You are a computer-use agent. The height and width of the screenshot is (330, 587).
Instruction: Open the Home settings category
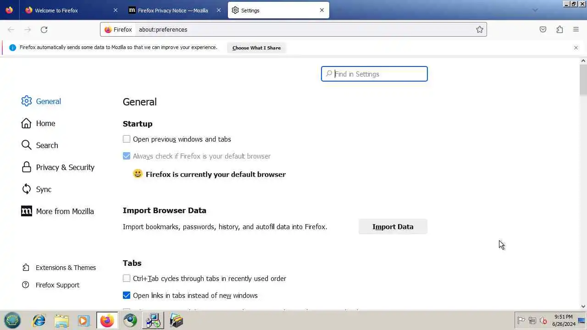point(39,123)
